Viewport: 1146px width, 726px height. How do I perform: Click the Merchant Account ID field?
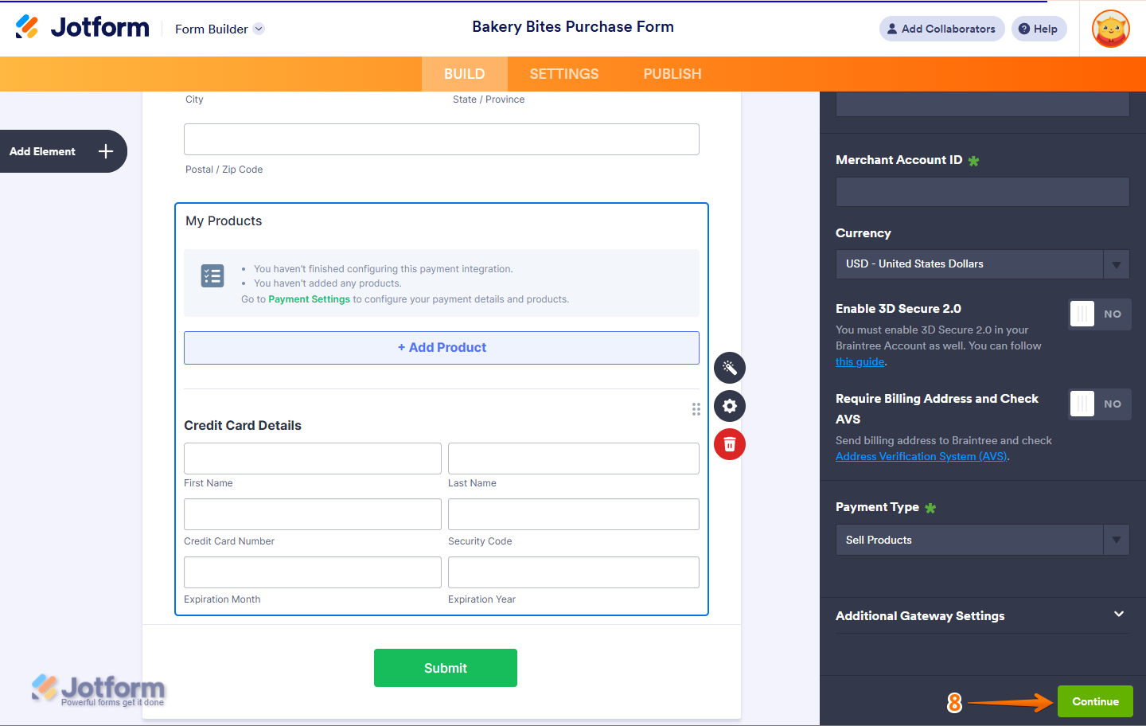pos(982,192)
